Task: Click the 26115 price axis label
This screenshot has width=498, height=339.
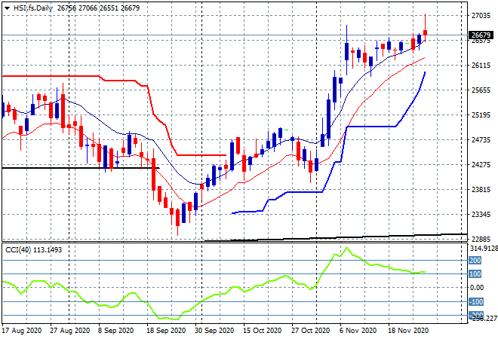Action: 481,66
